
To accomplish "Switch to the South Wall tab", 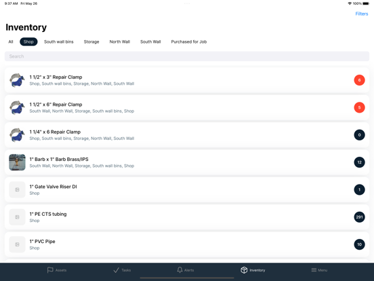I will pyautogui.click(x=150, y=41).
